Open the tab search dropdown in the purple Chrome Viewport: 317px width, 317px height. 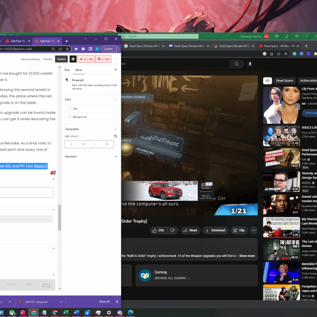coord(85,39)
